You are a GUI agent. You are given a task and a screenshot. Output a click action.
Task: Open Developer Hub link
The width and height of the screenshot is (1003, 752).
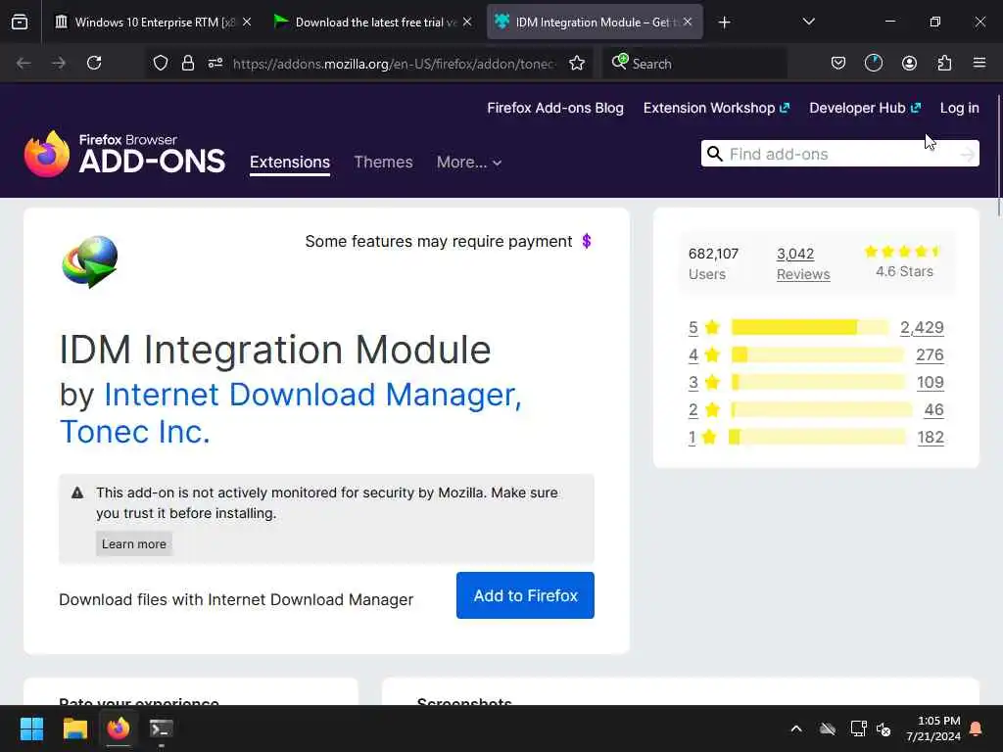865,108
